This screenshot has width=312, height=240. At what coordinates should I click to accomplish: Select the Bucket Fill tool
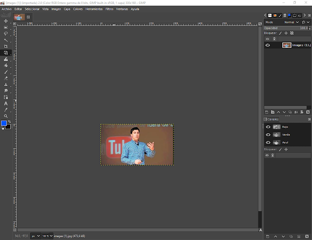(x=6, y=65)
